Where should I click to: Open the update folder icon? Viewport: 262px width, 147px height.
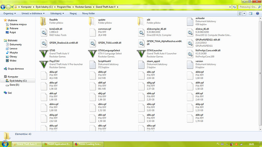click(92, 21)
